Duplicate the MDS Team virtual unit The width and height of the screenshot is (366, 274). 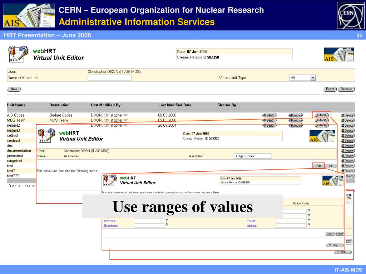[296, 121]
